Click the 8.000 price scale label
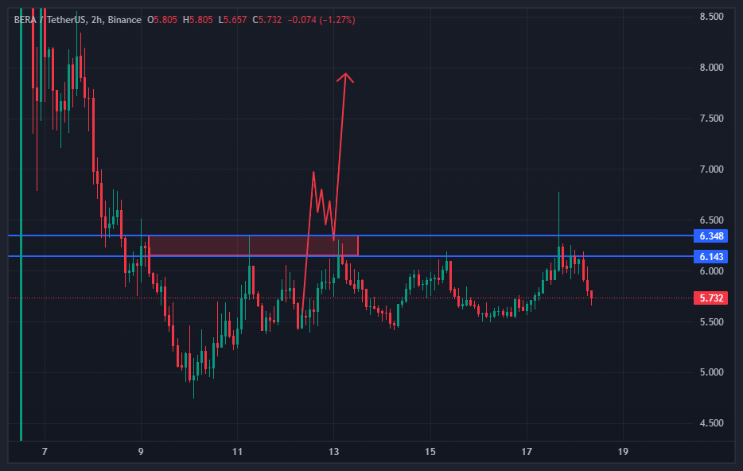The width and height of the screenshot is (743, 471). point(712,68)
